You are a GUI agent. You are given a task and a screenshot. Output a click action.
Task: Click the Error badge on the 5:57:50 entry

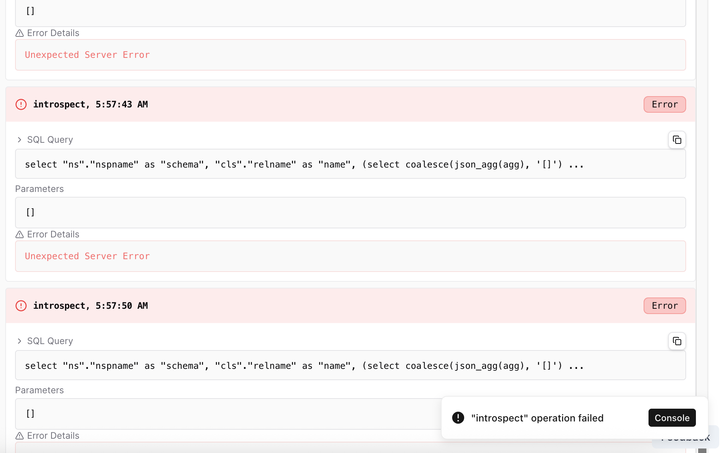pos(664,306)
